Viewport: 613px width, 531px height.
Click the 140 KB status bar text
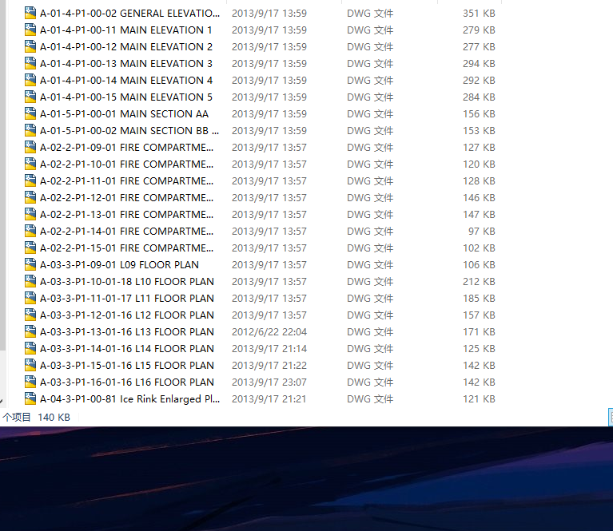tap(54, 418)
